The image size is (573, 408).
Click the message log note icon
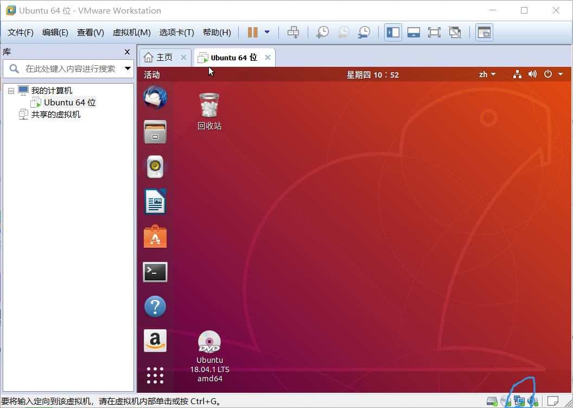point(552,401)
